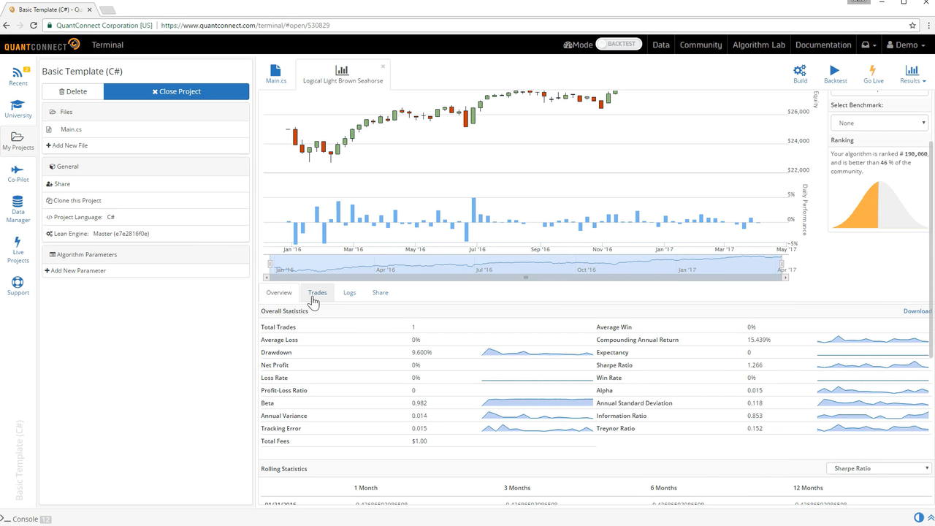The width and height of the screenshot is (935, 526).
Task: Open the Console at the bottom
Action: [x=26, y=519]
